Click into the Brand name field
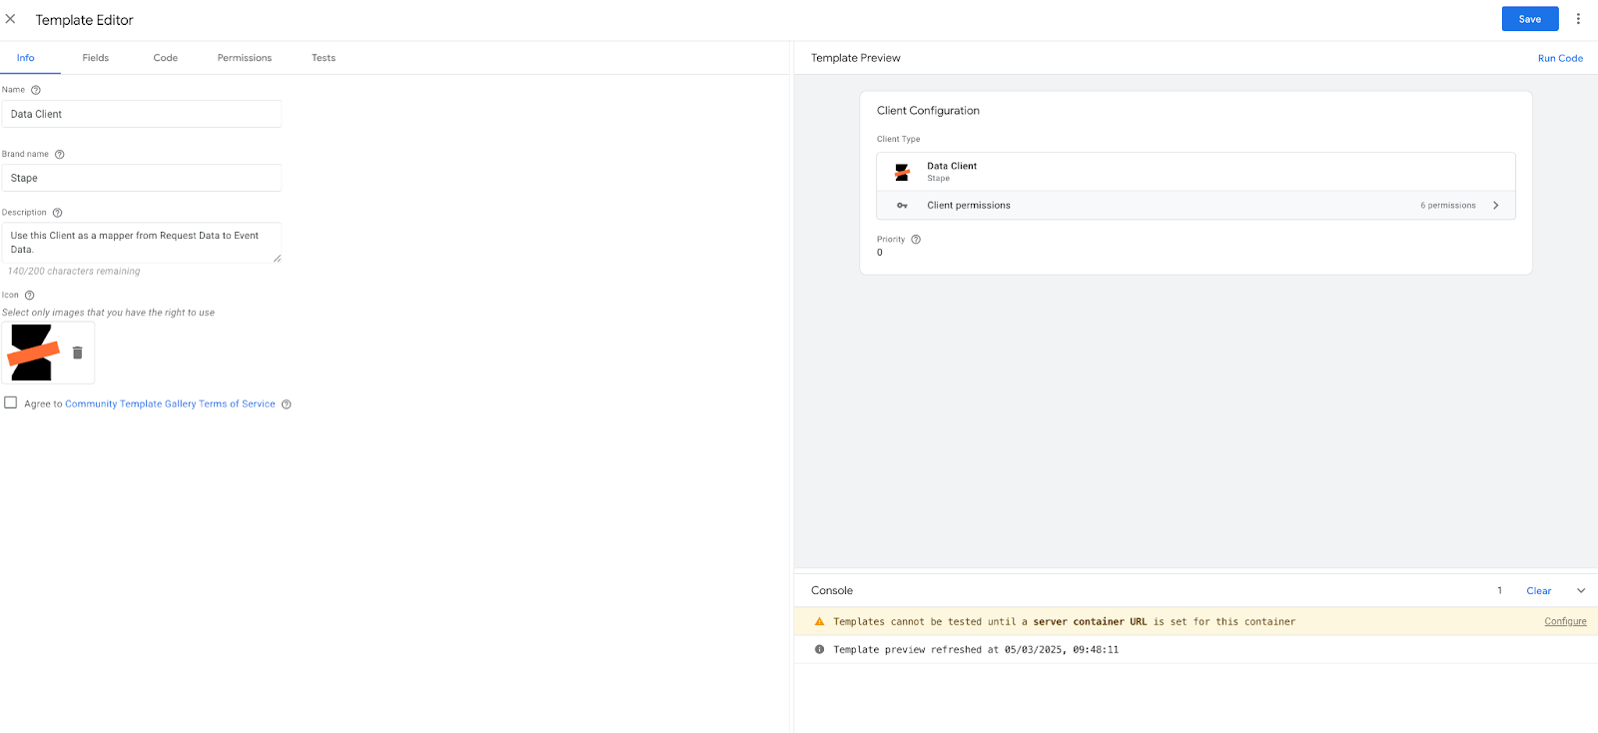The height and width of the screenshot is (733, 1598). point(142,178)
